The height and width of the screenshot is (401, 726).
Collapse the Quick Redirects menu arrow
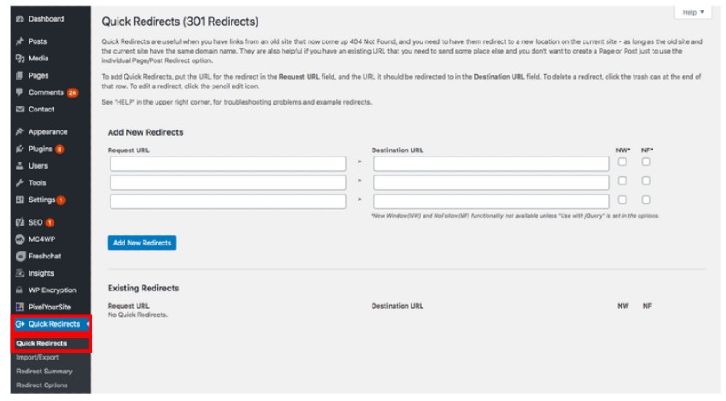point(87,324)
